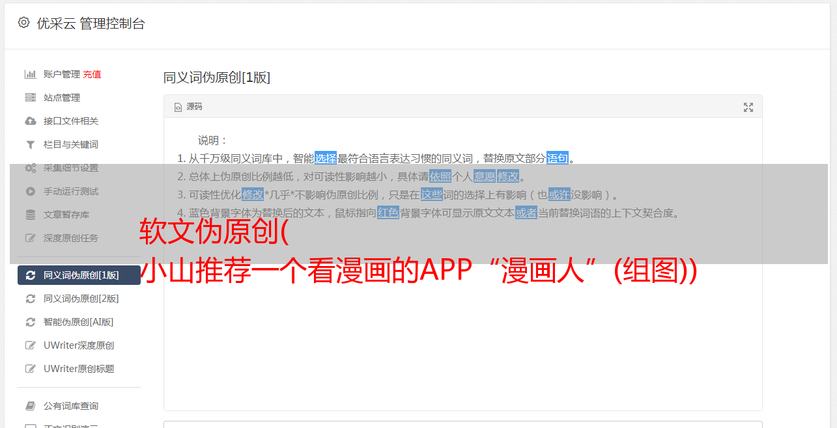This screenshot has width=837, height=428.
Task: Click highlighted 修改 after 意愿 in line 2
Action: click(x=508, y=176)
